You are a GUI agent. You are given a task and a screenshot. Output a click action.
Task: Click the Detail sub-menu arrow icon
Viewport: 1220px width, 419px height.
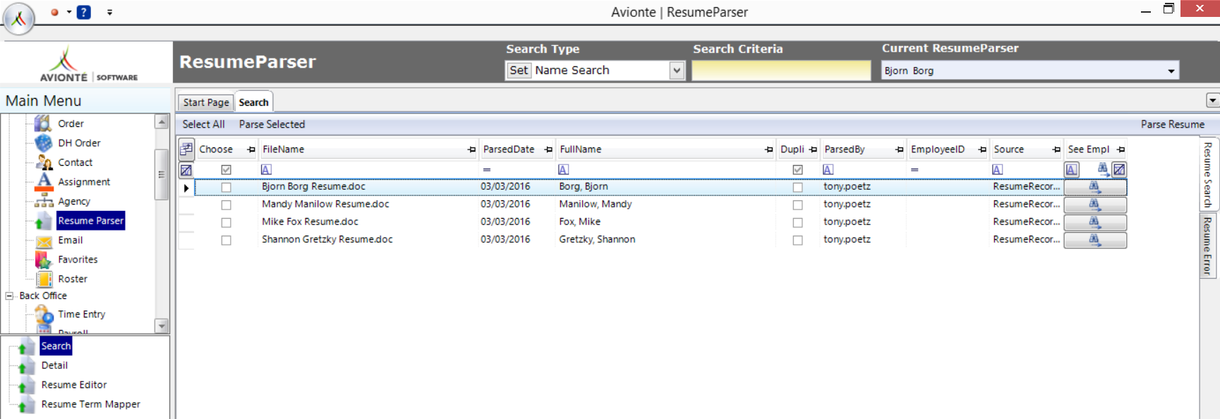coord(26,365)
